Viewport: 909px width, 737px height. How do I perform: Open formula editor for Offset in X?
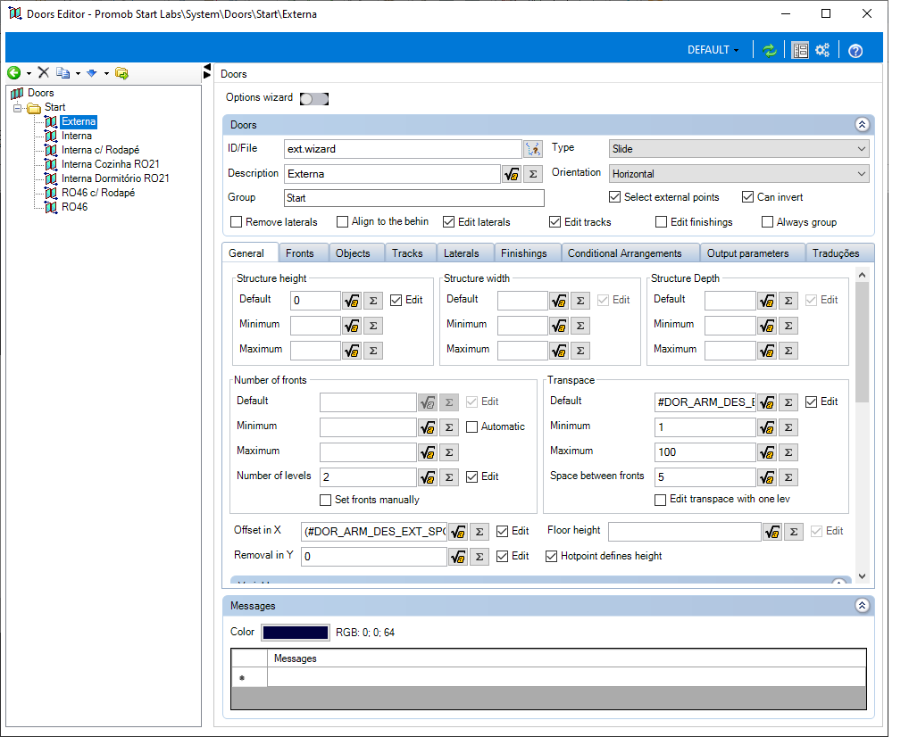(x=458, y=532)
